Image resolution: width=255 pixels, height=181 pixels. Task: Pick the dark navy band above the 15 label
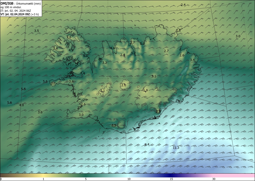coord(171,175)
